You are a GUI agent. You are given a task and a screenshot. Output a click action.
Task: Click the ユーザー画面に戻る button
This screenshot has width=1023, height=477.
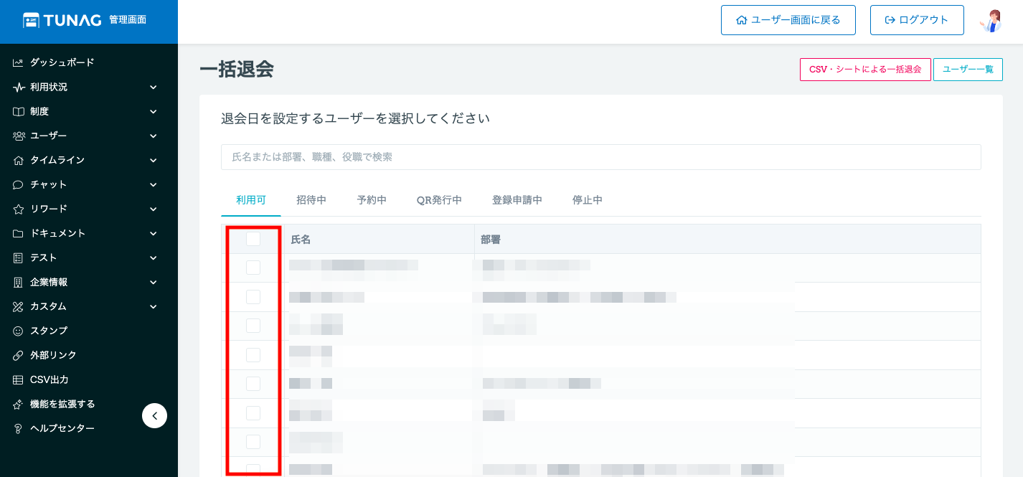(x=788, y=20)
